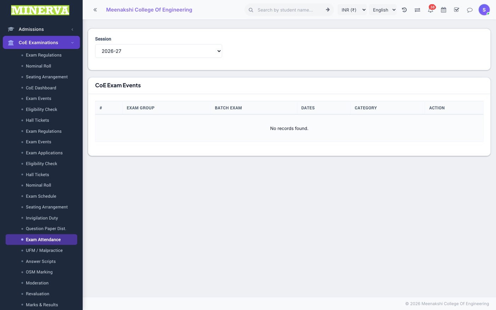Select Exam Attendance in sidebar
The width and height of the screenshot is (496, 310).
click(x=41, y=239)
